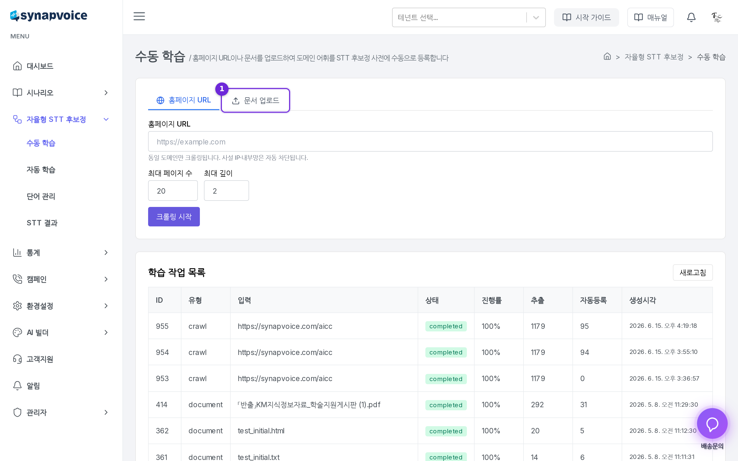738x461 pixels.
Task: Click timestamp 오후 4:19:18 of job 955
Action: [x=663, y=326]
